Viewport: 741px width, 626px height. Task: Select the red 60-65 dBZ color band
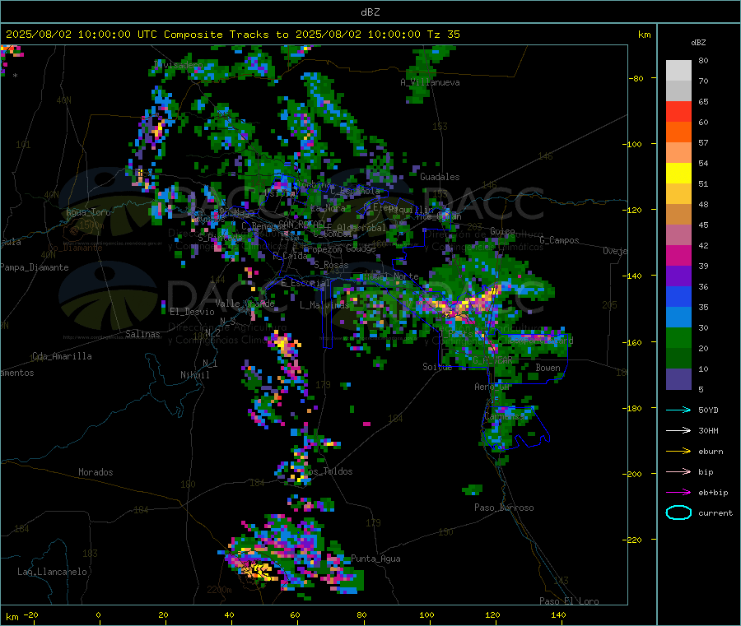tap(678, 111)
